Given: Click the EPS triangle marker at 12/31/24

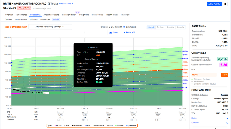Looking at the screenshot, I should (x=60, y=76).
